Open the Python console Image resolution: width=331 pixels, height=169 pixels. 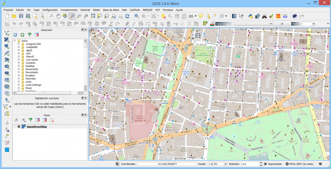tap(250, 16)
